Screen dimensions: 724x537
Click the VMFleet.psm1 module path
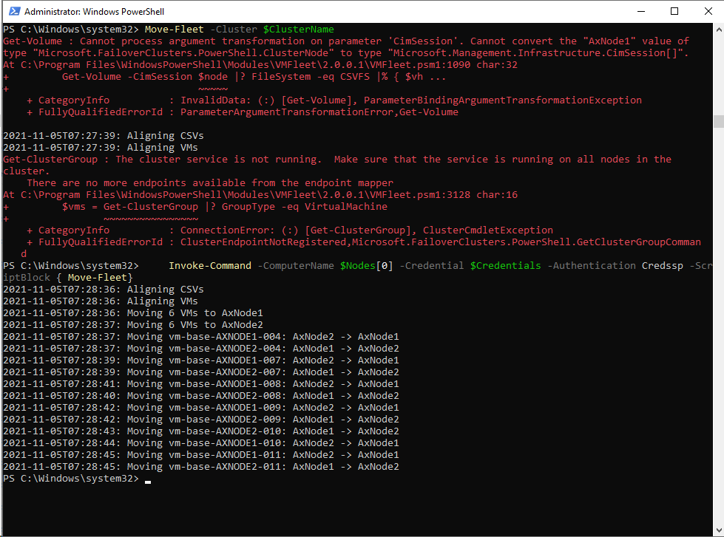222,64
